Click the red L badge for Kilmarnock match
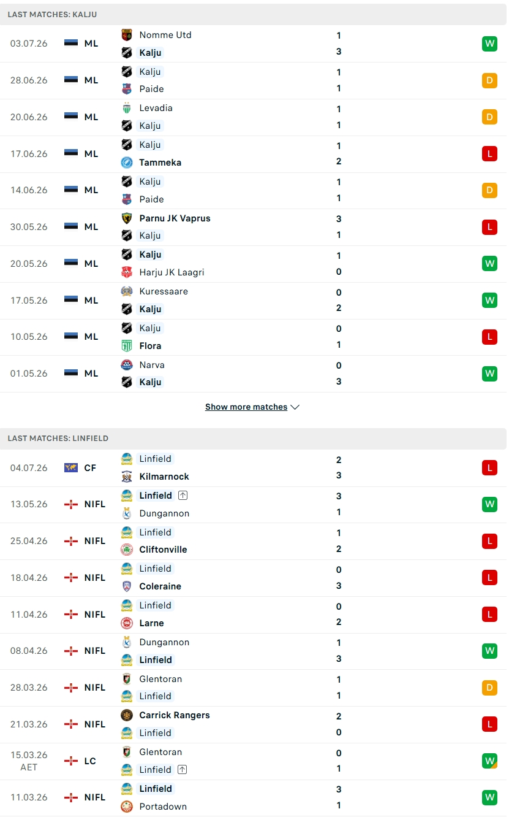Image resolution: width=509 pixels, height=817 pixels. pyautogui.click(x=489, y=468)
